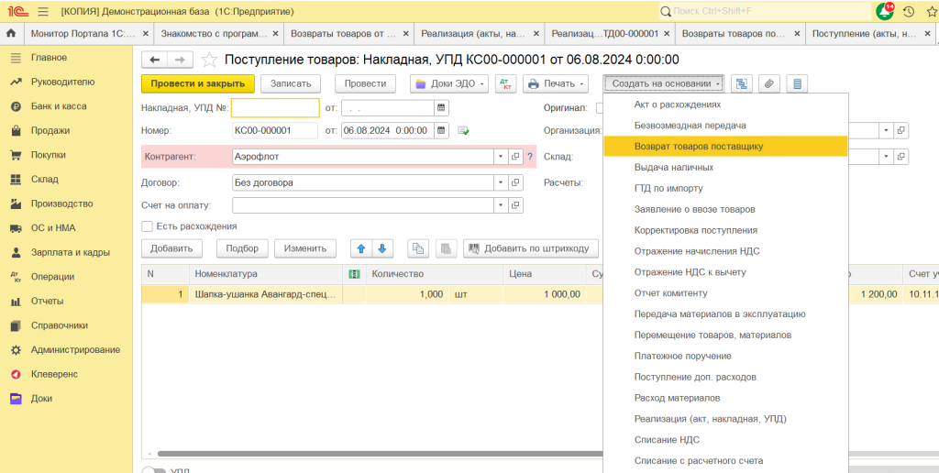Open notifications bell with 14 badge

coord(885,11)
